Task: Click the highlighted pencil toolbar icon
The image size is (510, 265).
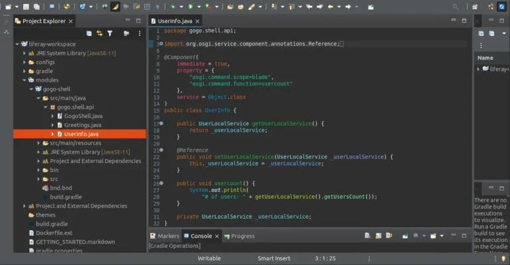Action: 115,7
